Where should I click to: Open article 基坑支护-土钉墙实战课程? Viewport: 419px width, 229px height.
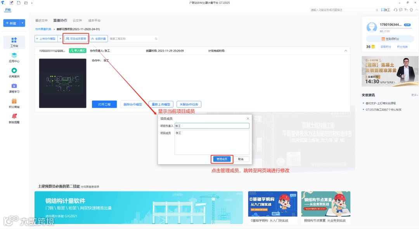[381, 103]
